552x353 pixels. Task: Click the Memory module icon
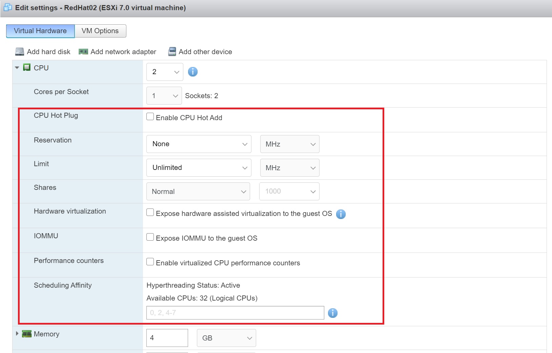tap(27, 334)
